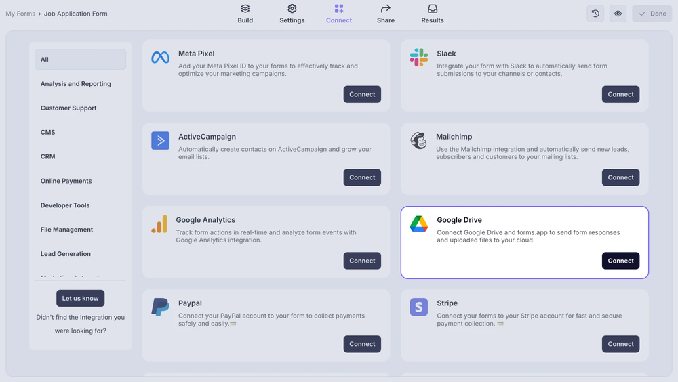The width and height of the screenshot is (678, 382).
Task: Filter integrations by Online Payments
Action: pyautogui.click(x=66, y=181)
